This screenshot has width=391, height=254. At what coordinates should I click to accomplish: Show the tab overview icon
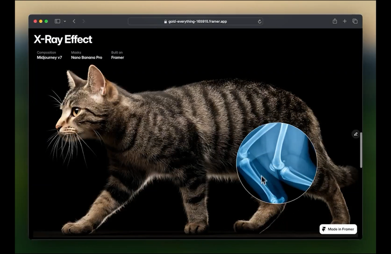pyautogui.click(x=355, y=21)
